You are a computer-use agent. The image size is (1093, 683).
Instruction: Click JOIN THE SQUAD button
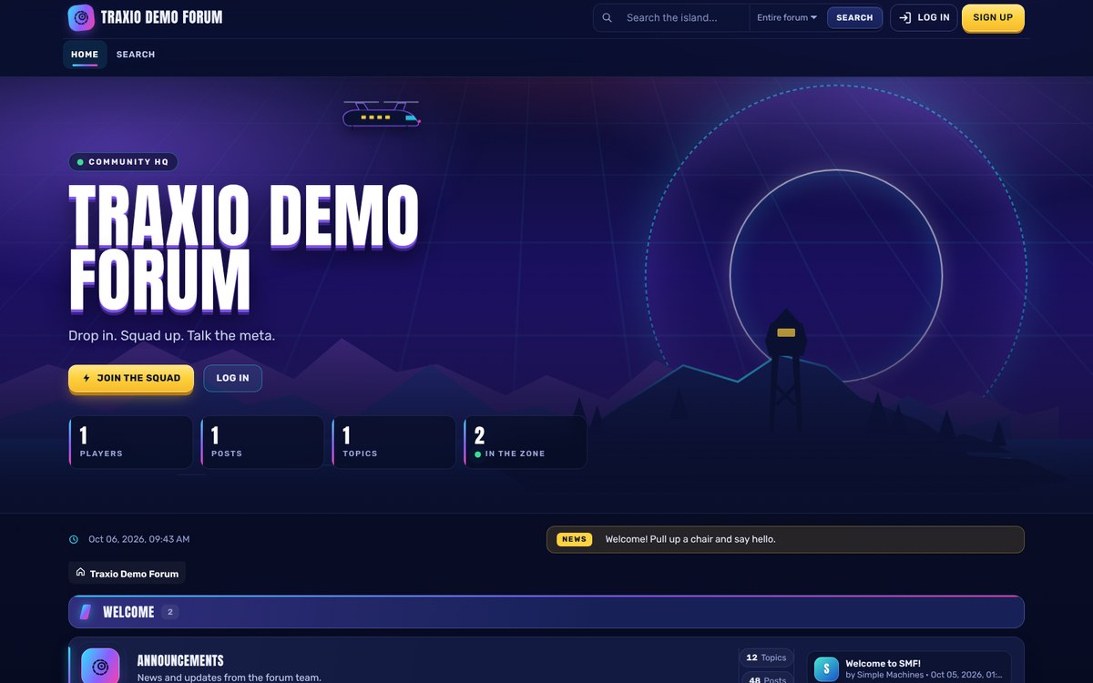click(x=131, y=378)
